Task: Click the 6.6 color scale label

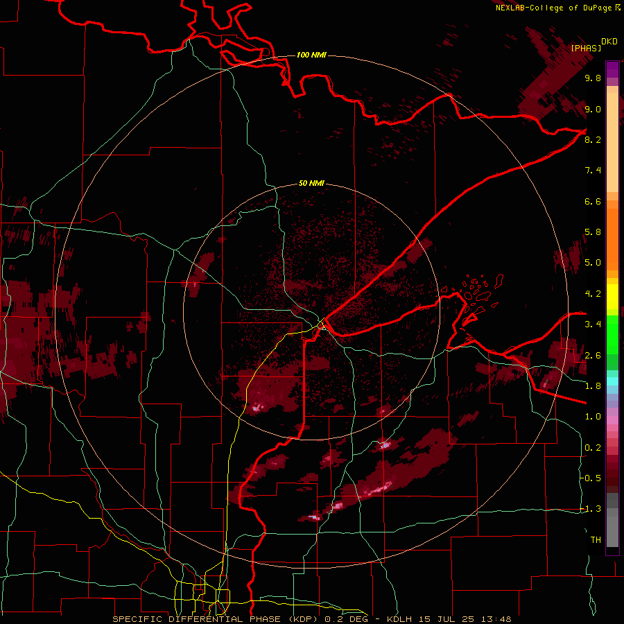Action: coord(593,201)
